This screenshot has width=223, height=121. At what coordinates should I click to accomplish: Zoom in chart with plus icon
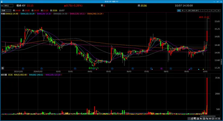219,119
